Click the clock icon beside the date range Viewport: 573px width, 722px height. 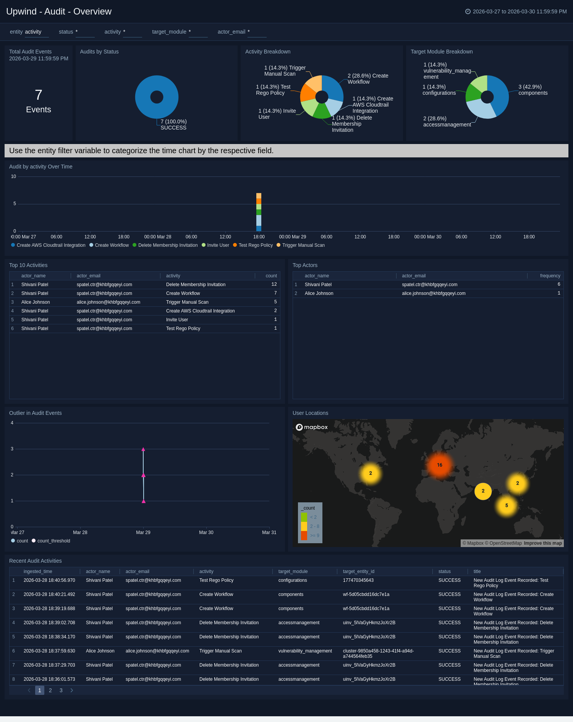[x=468, y=11]
